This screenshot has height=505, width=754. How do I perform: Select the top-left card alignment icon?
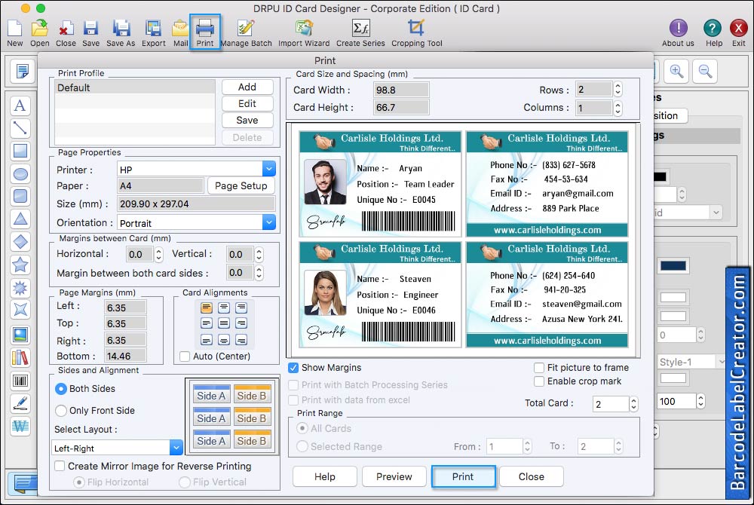tap(207, 308)
